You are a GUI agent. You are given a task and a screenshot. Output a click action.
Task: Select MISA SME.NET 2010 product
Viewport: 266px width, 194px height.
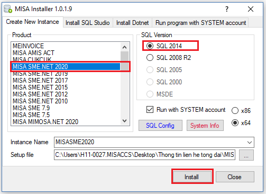pyautogui.click(x=66, y=101)
